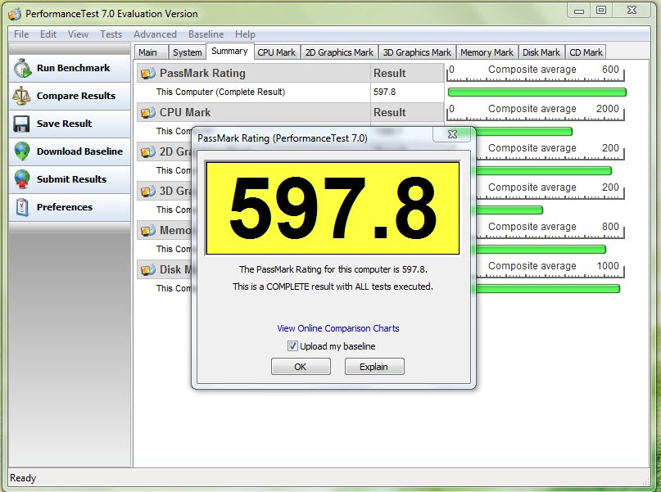Select the Summary tab
Screen dimensions: 661x492
pos(229,51)
